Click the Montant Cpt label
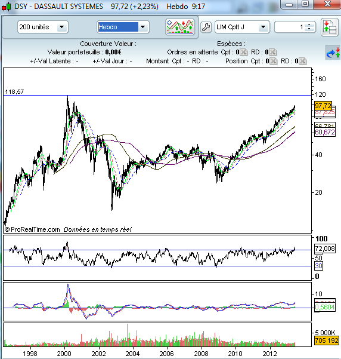This screenshot has height=359, width=341. pyautogui.click(x=168, y=61)
